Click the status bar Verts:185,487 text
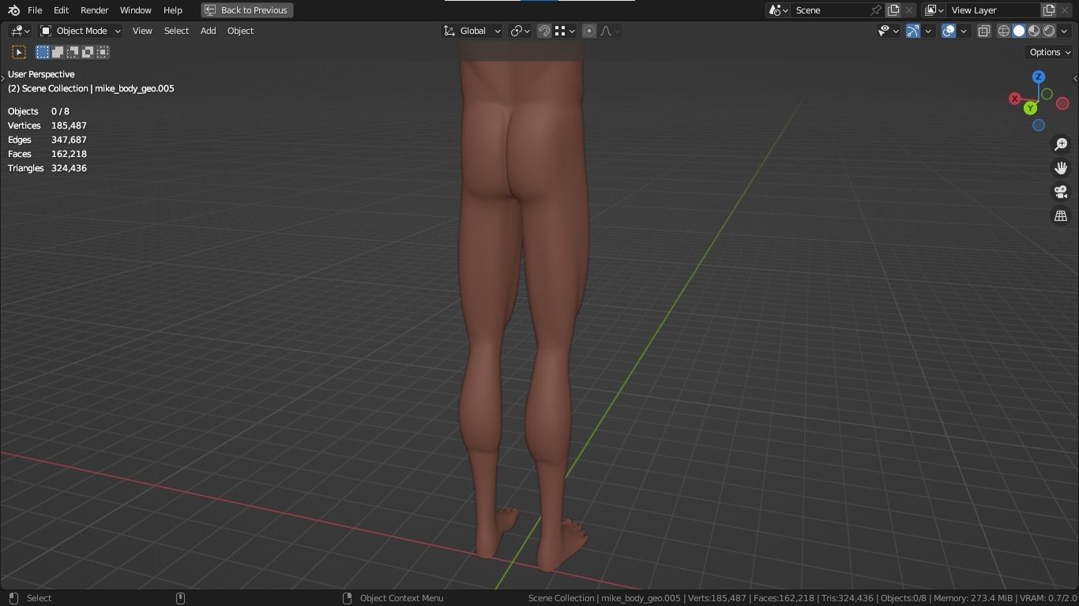 (x=717, y=598)
